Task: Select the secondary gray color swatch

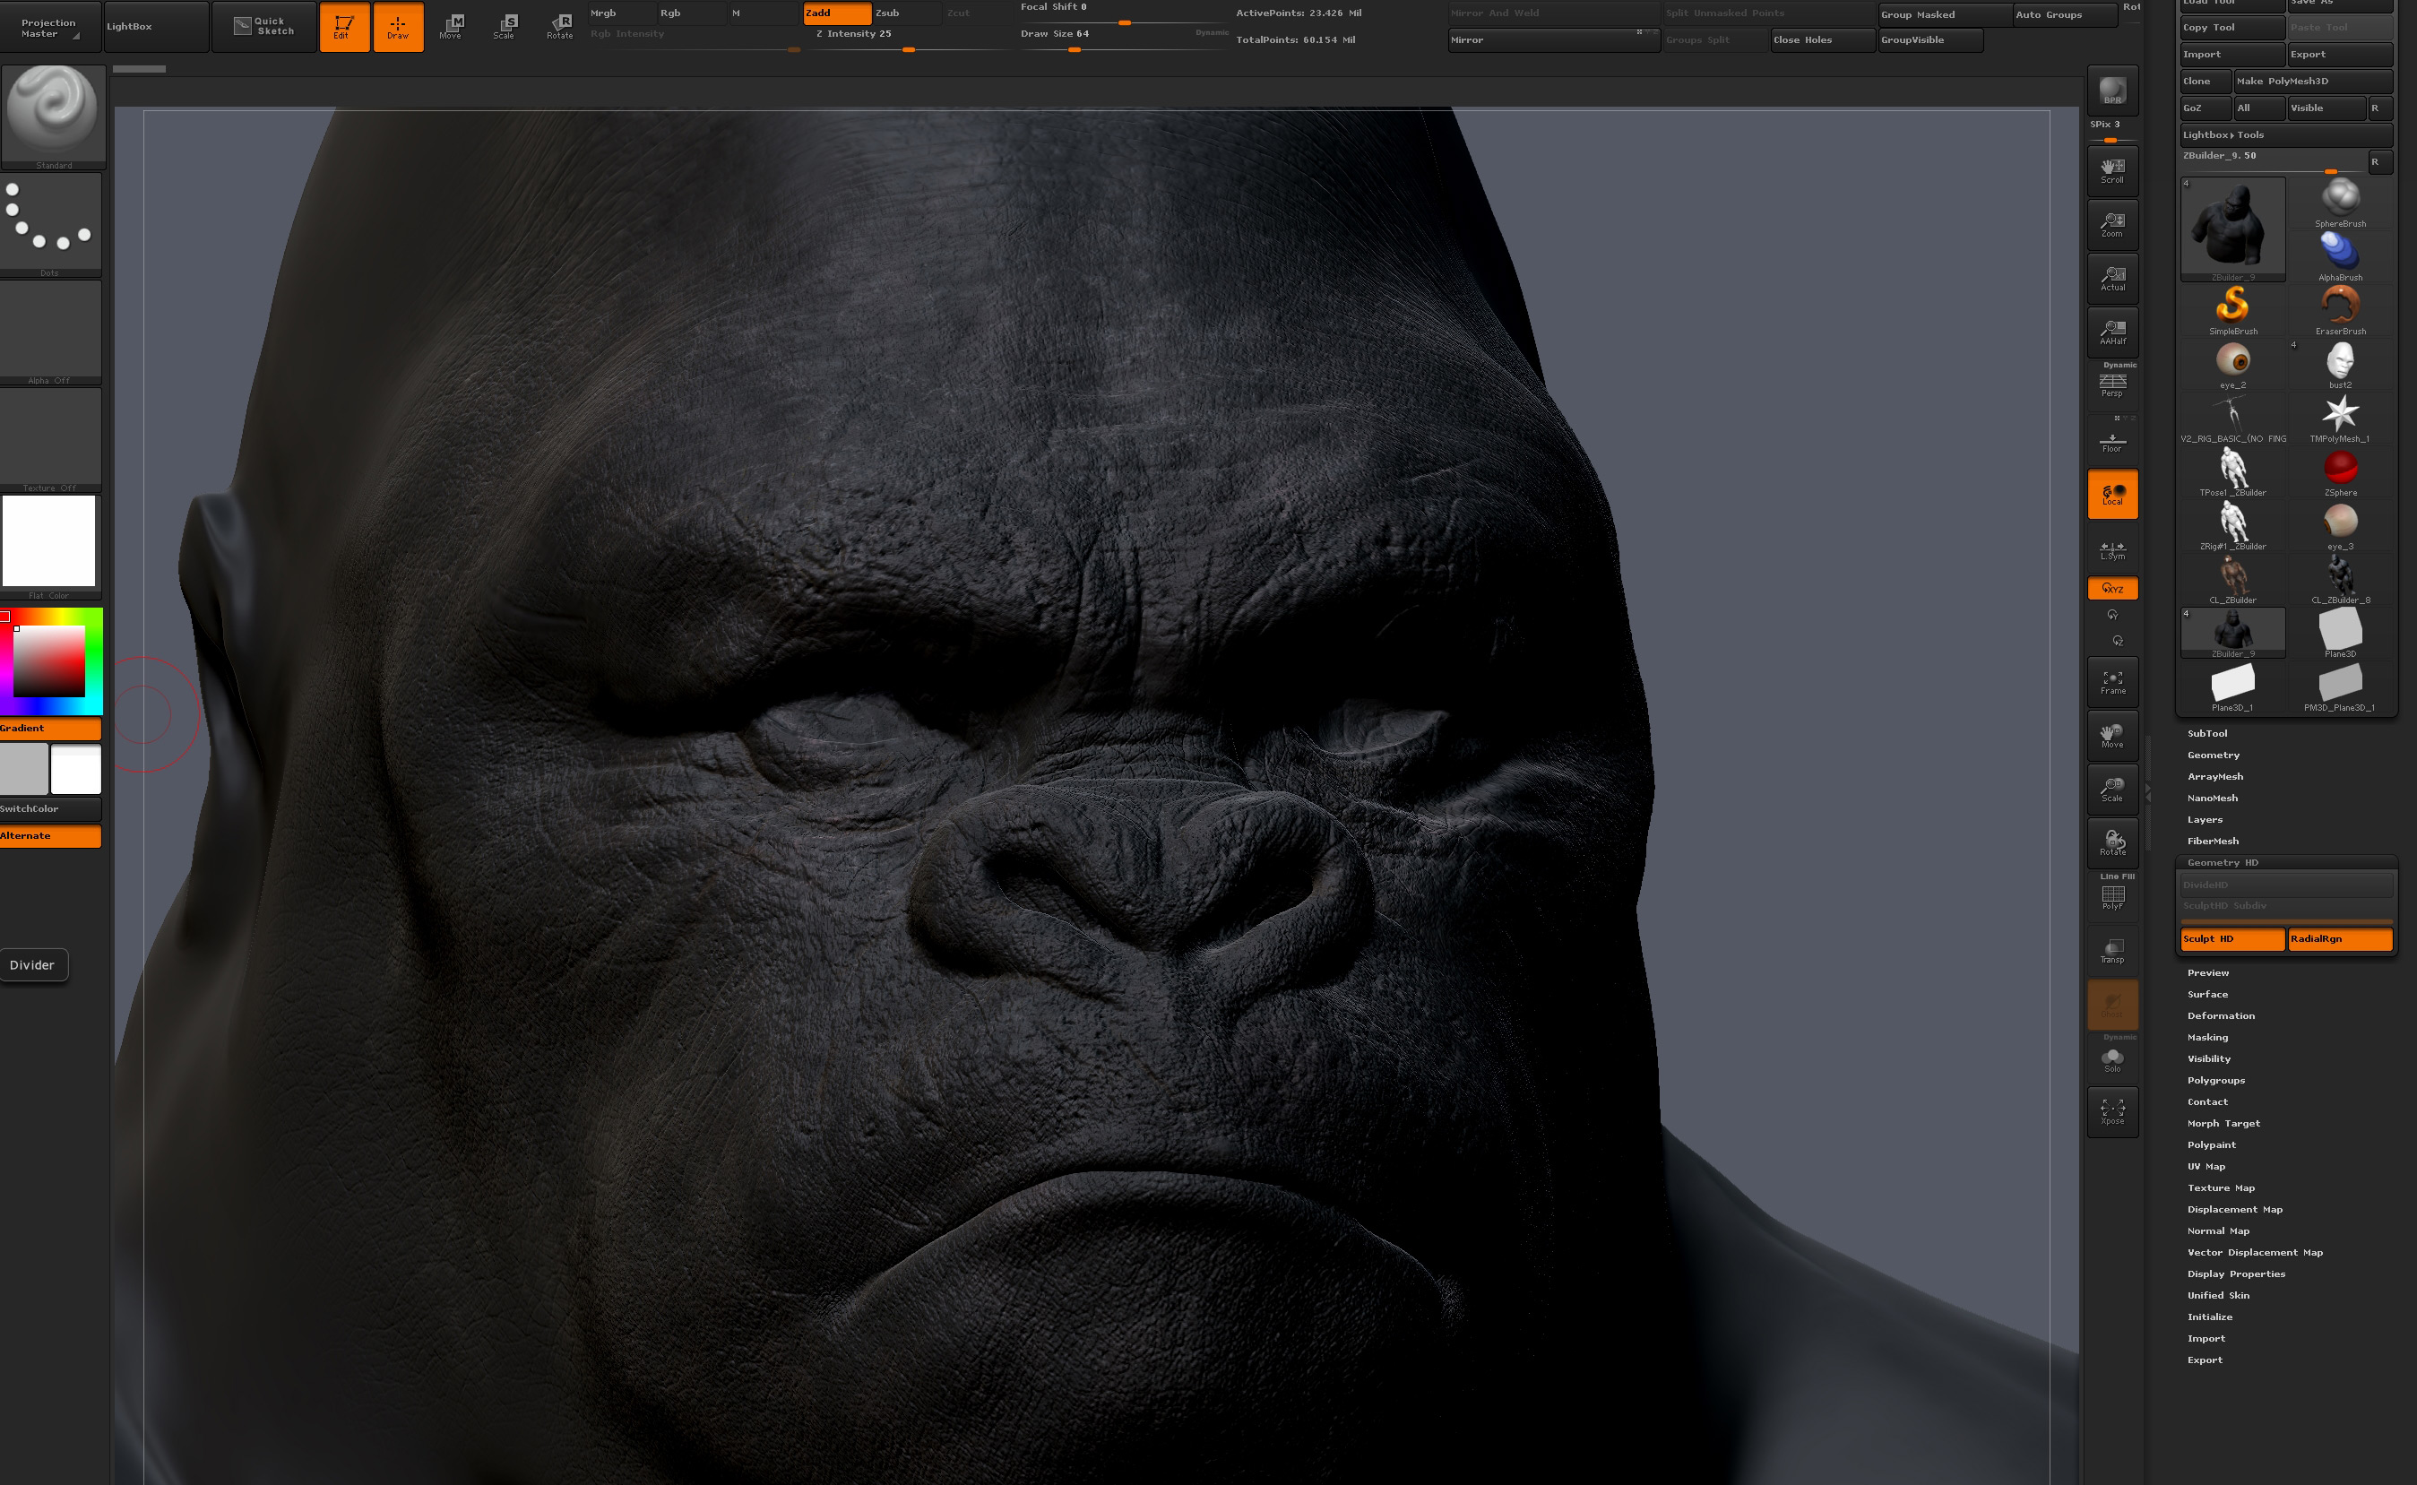Action: pos(23,768)
